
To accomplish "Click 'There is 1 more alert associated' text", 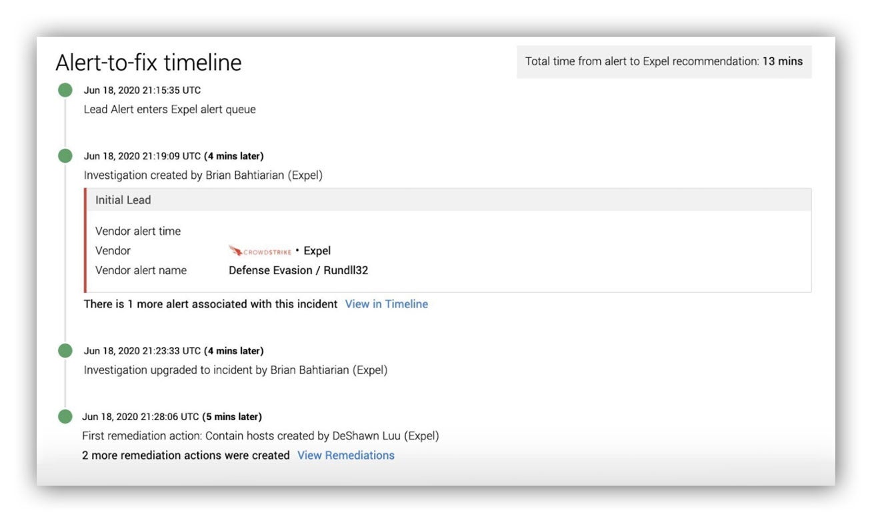I will 211,304.
